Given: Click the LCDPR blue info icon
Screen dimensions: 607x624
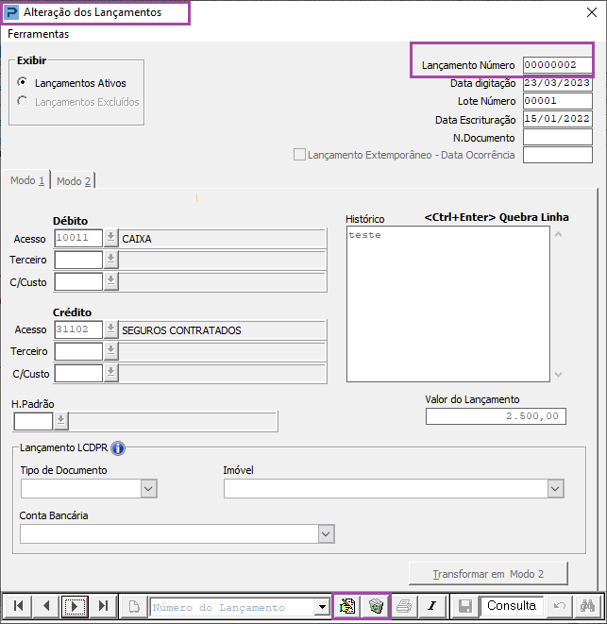Looking at the screenshot, I should 118,448.
